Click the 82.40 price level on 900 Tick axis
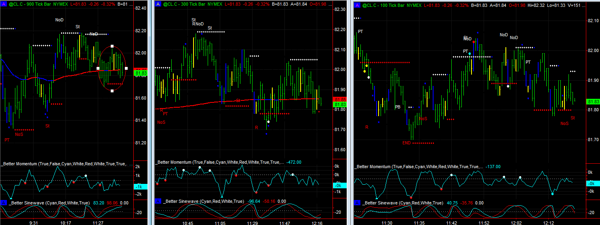 [141, 8]
